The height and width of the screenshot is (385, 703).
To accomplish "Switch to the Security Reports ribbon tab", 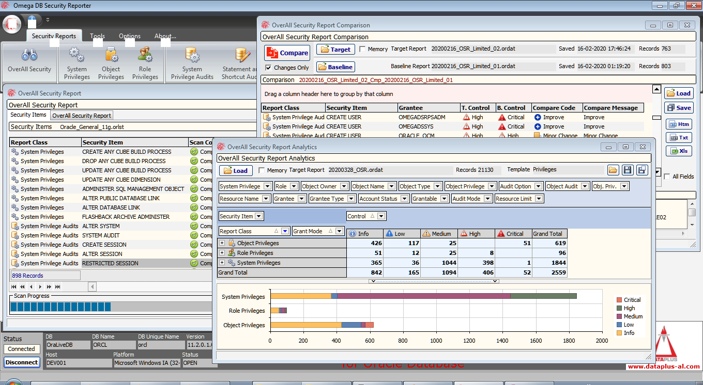I will tap(54, 36).
